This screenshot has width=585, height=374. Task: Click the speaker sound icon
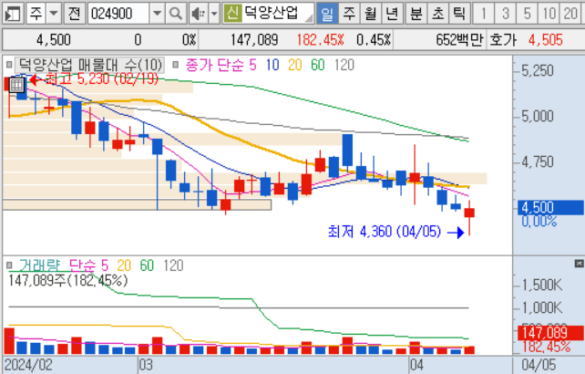click(x=198, y=14)
